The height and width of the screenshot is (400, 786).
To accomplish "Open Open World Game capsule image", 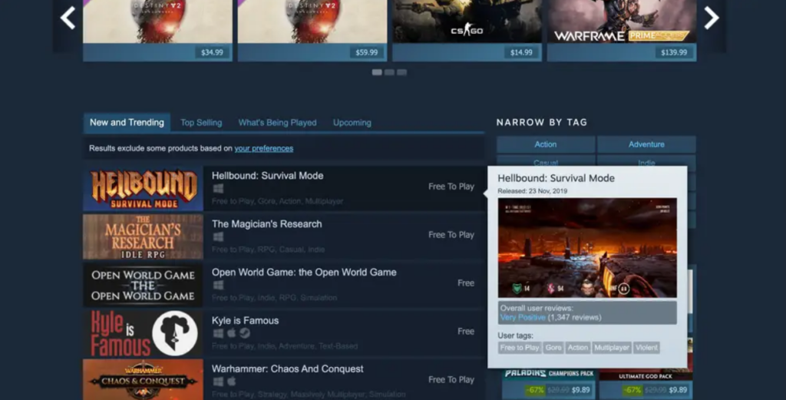I will coord(143,285).
